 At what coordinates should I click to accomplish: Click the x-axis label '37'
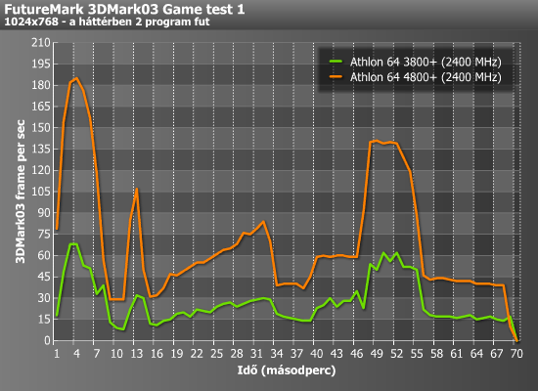[x=296, y=353]
